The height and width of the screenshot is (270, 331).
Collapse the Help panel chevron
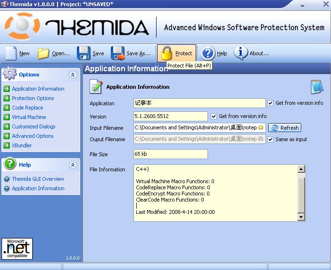(x=73, y=165)
